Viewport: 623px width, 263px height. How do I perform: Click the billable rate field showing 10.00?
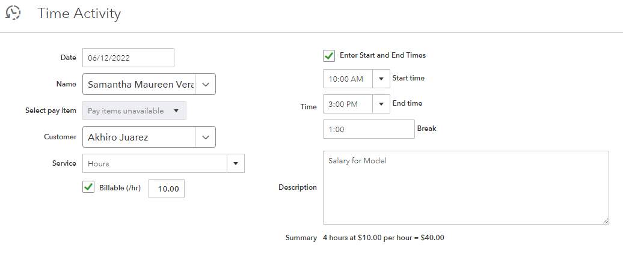point(167,189)
